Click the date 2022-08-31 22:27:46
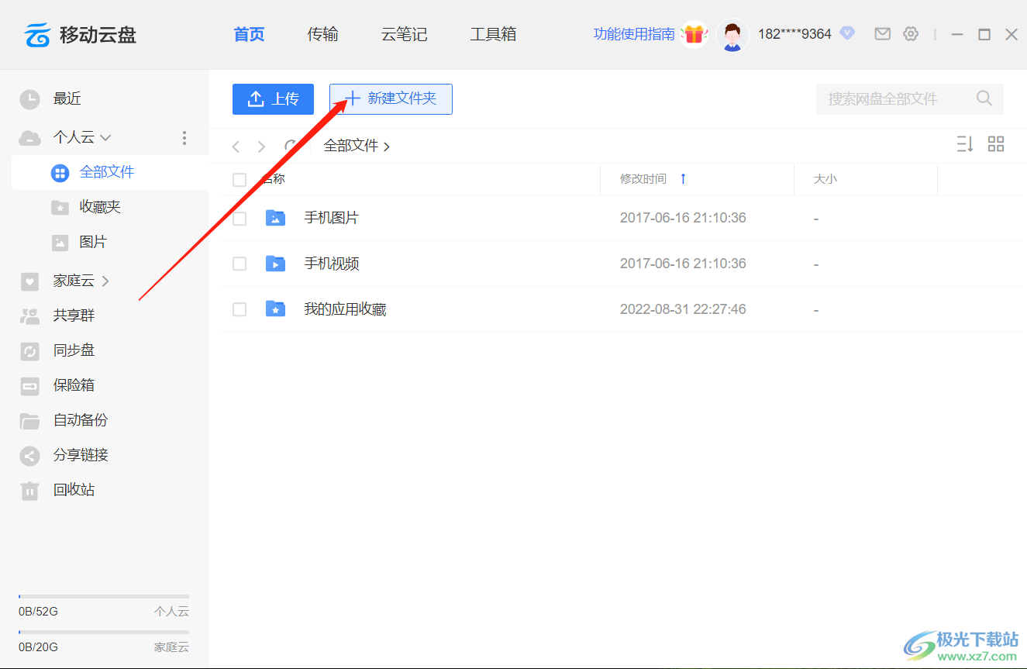The image size is (1027, 669). 683,309
